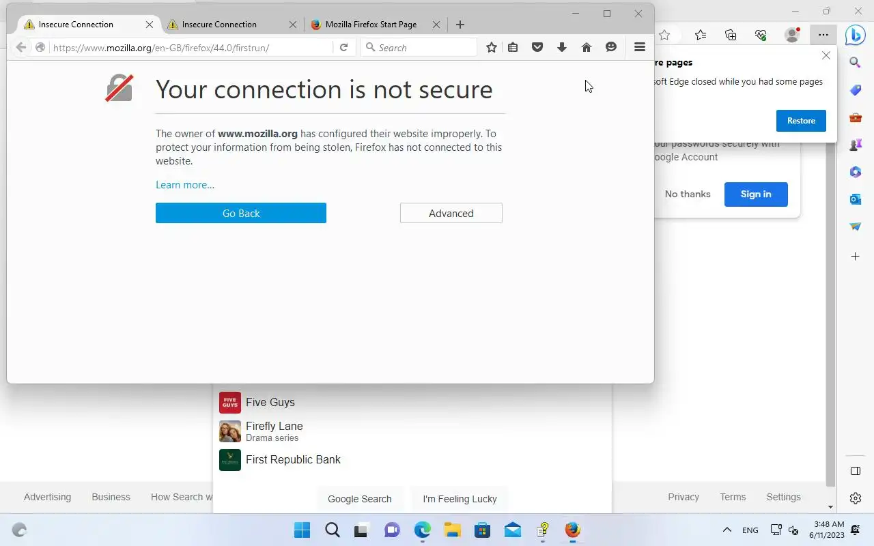Add a new app to Edge sidebar

click(x=855, y=257)
